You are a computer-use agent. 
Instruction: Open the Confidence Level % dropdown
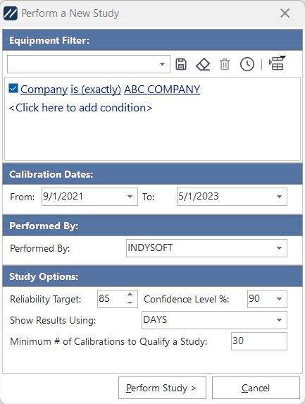click(279, 299)
